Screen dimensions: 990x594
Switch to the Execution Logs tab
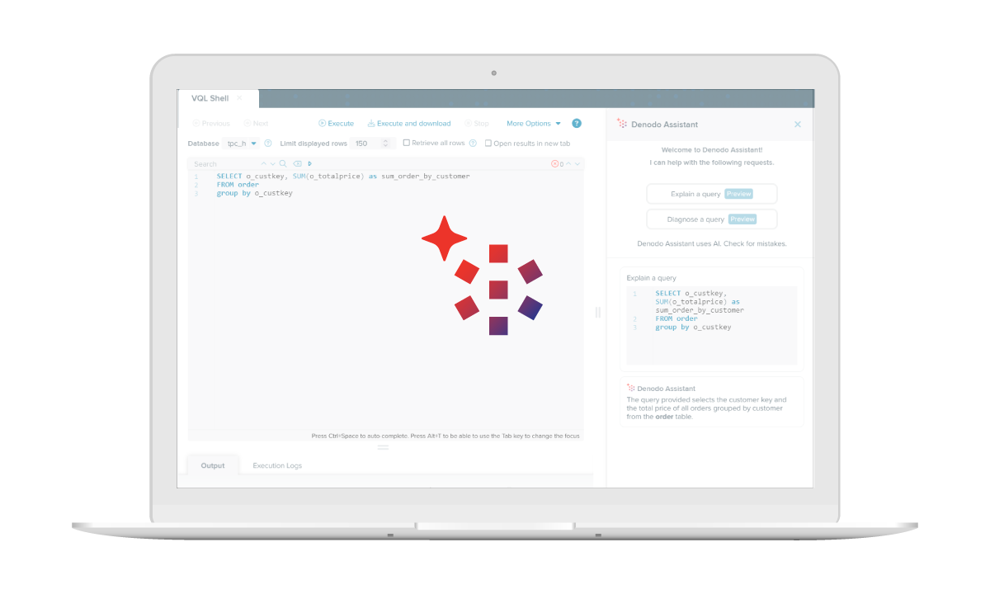click(276, 465)
